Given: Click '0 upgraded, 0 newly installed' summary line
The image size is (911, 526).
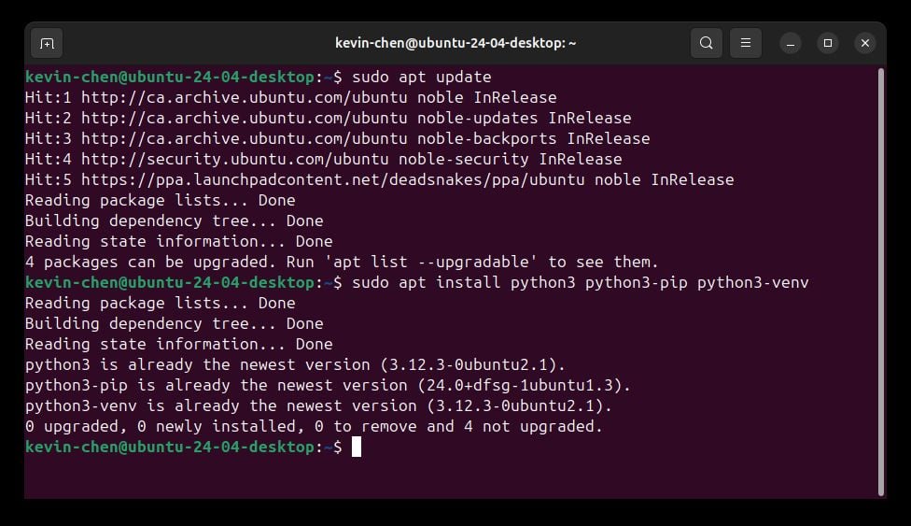Looking at the screenshot, I should click(x=314, y=427).
